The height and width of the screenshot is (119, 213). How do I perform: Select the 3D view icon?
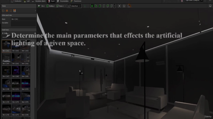tap(92, 6)
